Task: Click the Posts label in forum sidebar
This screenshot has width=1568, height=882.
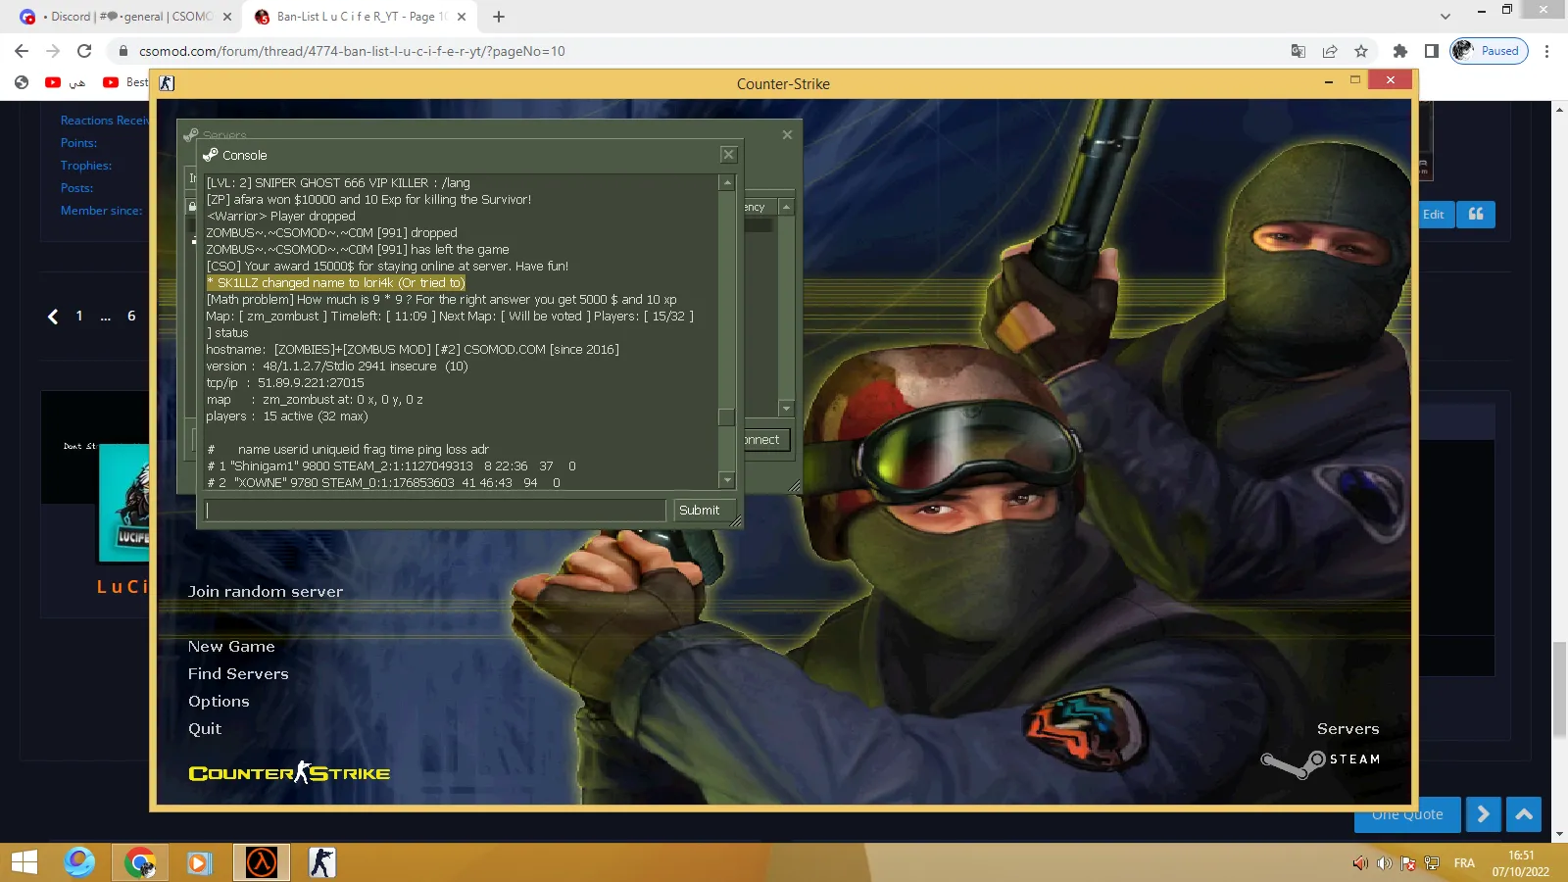Action: (77, 188)
